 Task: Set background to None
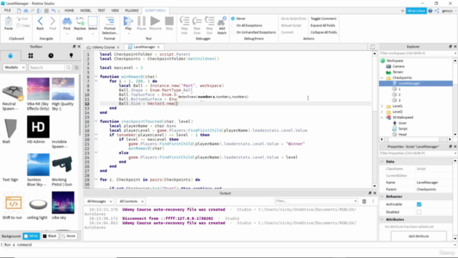click(69, 236)
